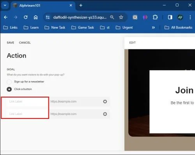This screenshot has width=195, height=155.
Task: Show more bookmarks with double chevron
Action: coord(153,28)
